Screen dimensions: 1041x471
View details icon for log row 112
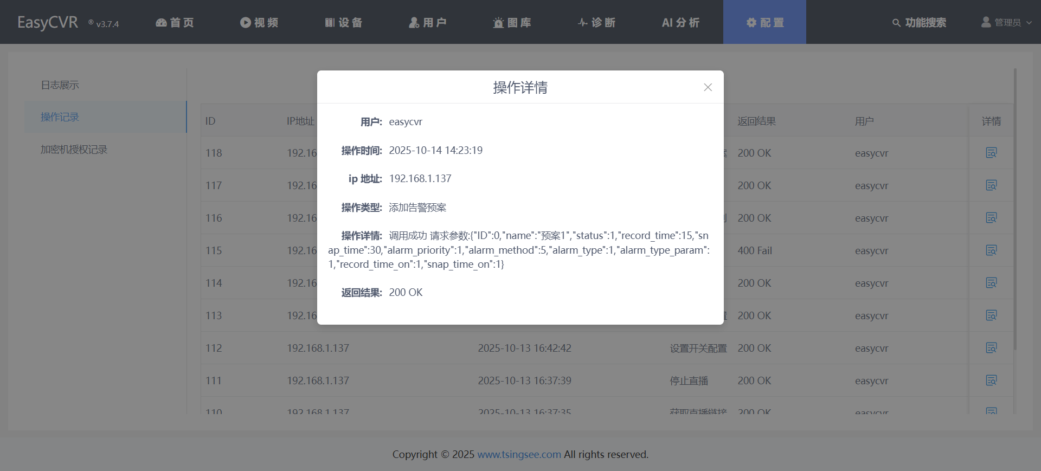[x=991, y=348]
